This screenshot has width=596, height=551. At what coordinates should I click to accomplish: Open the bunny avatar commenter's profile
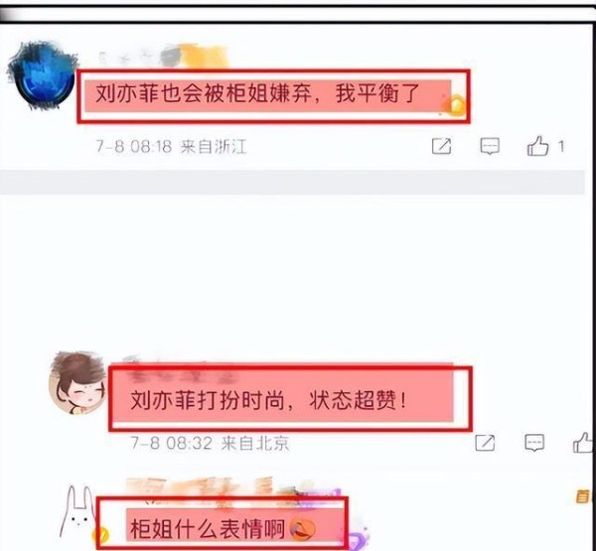coord(77,511)
